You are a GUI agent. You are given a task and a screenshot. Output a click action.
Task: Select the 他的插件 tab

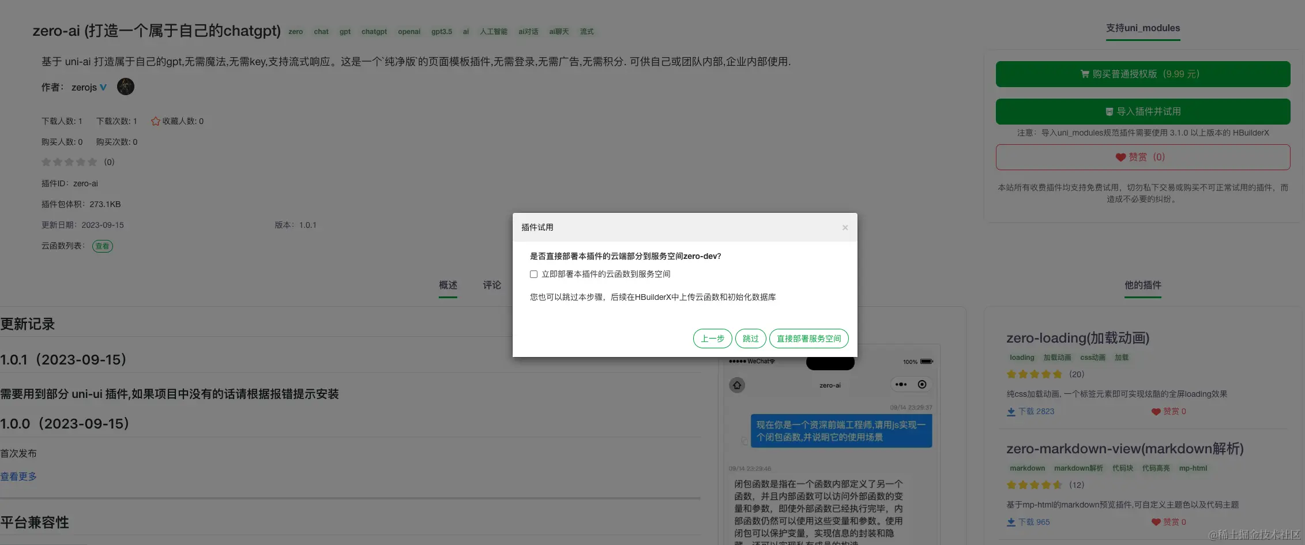point(1142,285)
